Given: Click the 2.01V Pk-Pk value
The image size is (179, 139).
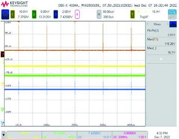Looking at the screenshot, I should click(171, 35).
